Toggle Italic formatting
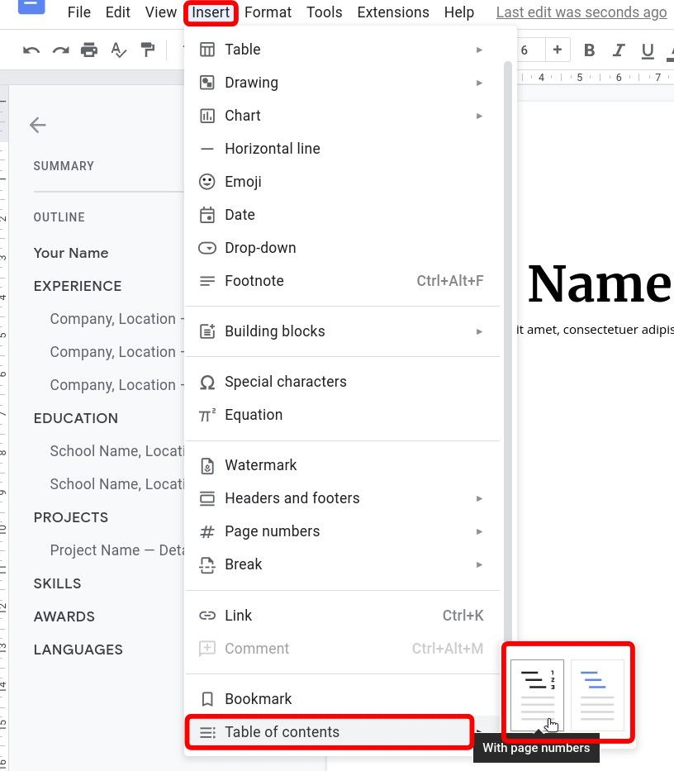674x771 pixels. click(619, 50)
